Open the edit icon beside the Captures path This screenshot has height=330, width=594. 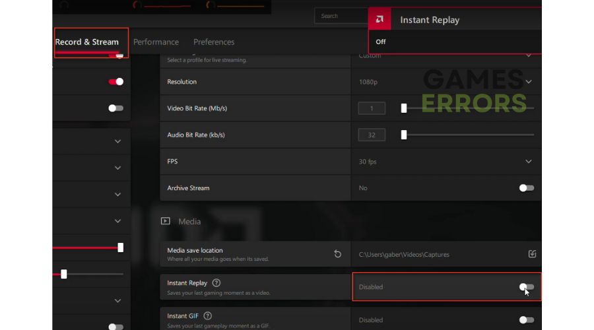pos(532,254)
